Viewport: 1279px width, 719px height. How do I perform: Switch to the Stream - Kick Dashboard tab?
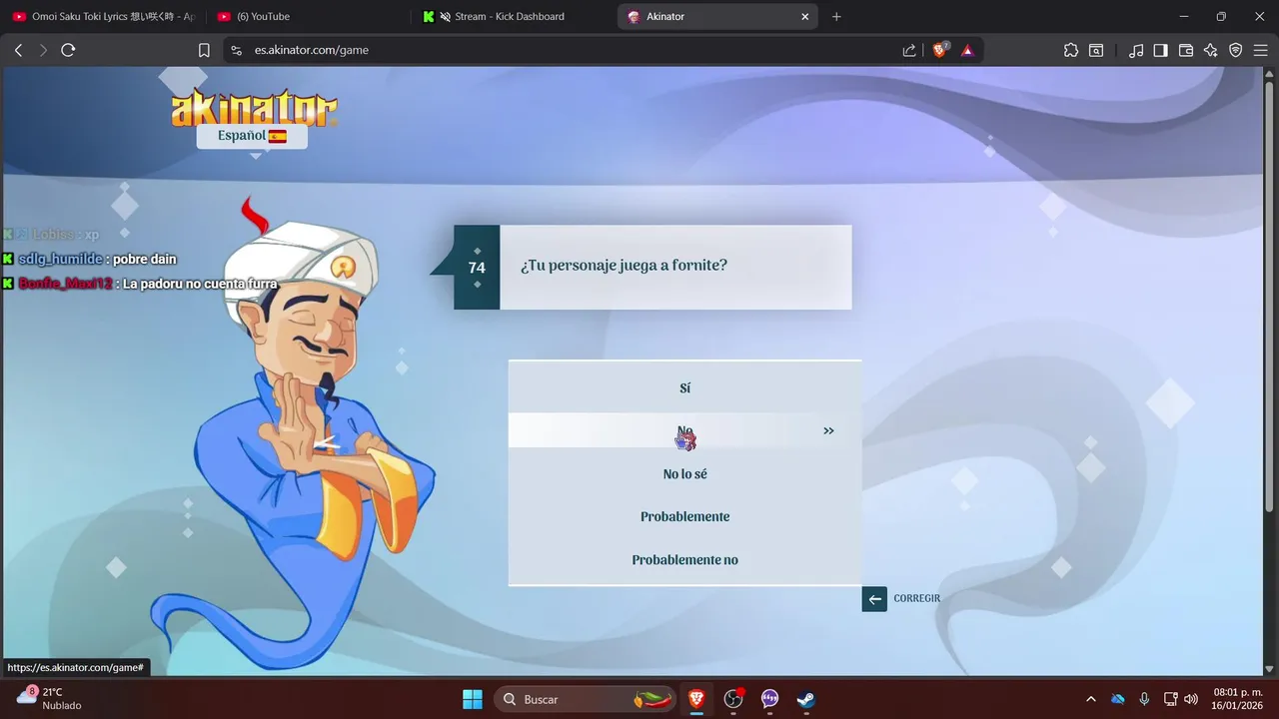pyautogui.click(x=513, y=16)
